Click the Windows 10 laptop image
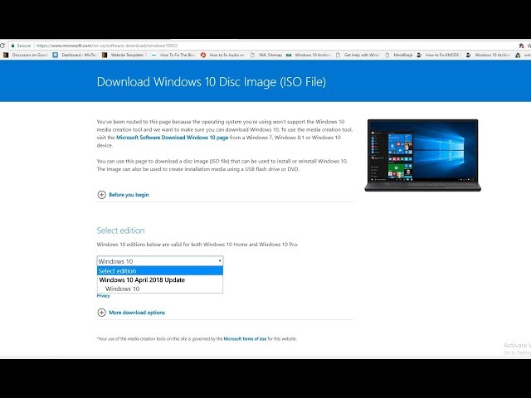 pyautogui.click(x=422, y=155)
